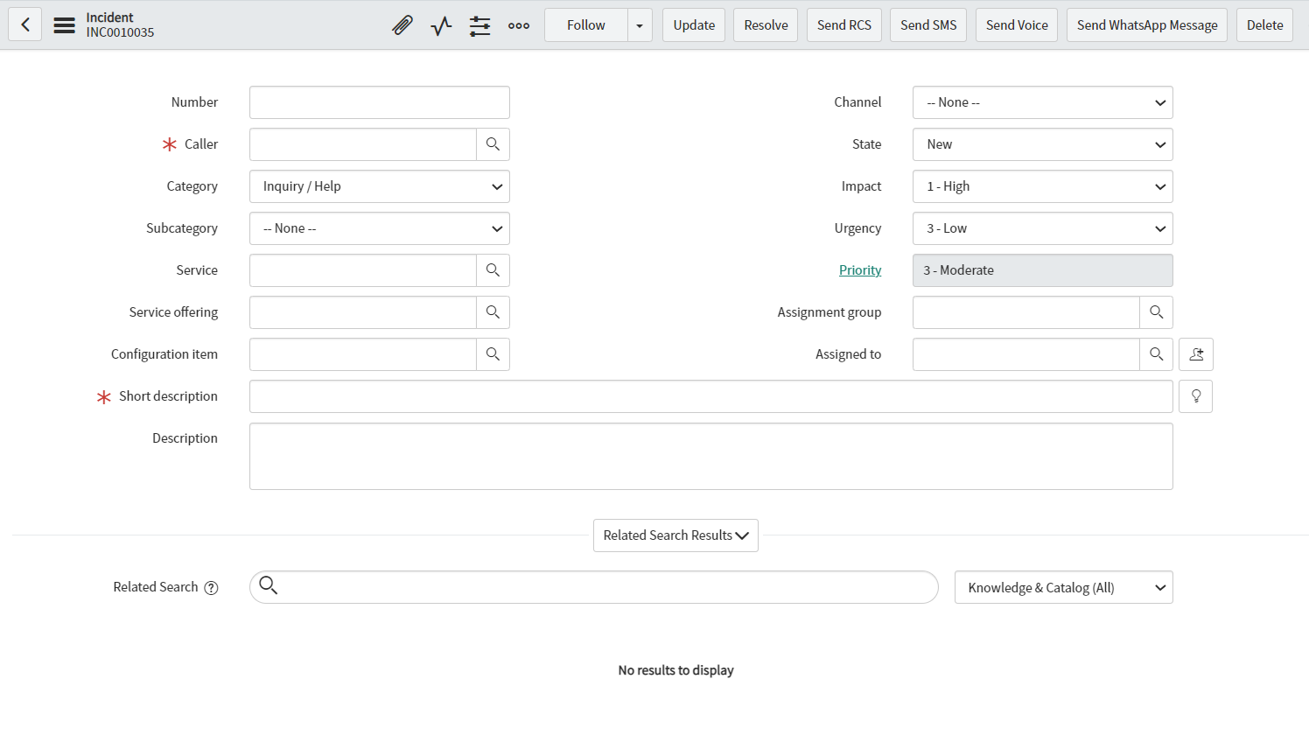
Task: Open the hamburger context menu icon
Action: pyautogui.click(x=64, y=25)
